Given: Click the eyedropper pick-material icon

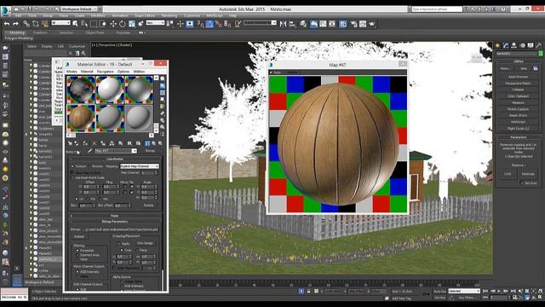Looking at the screenshot, I should click(89, 151).
